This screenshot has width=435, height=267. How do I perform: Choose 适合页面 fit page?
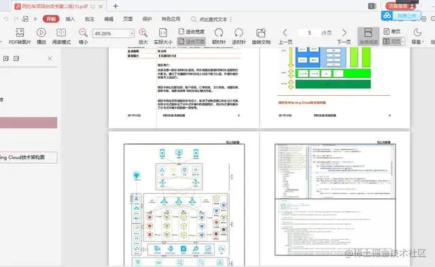pyautogui.click(x=192, y=41)
